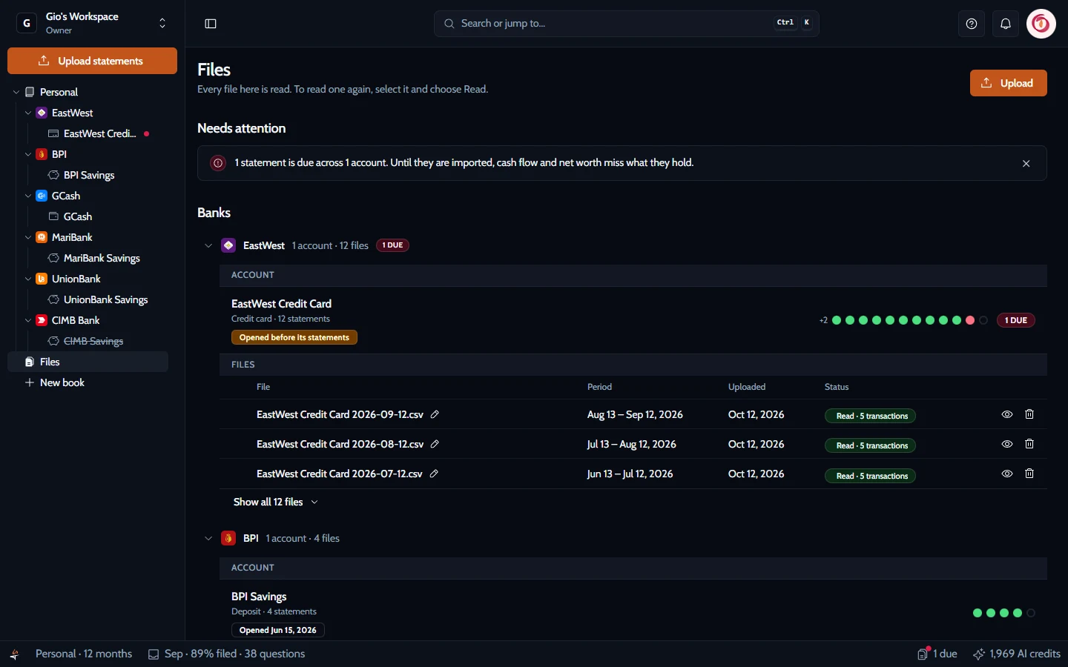Delete the 2026-07-12.csv file with trash icon
The image size is (1068, 667).
point(1029,474)
